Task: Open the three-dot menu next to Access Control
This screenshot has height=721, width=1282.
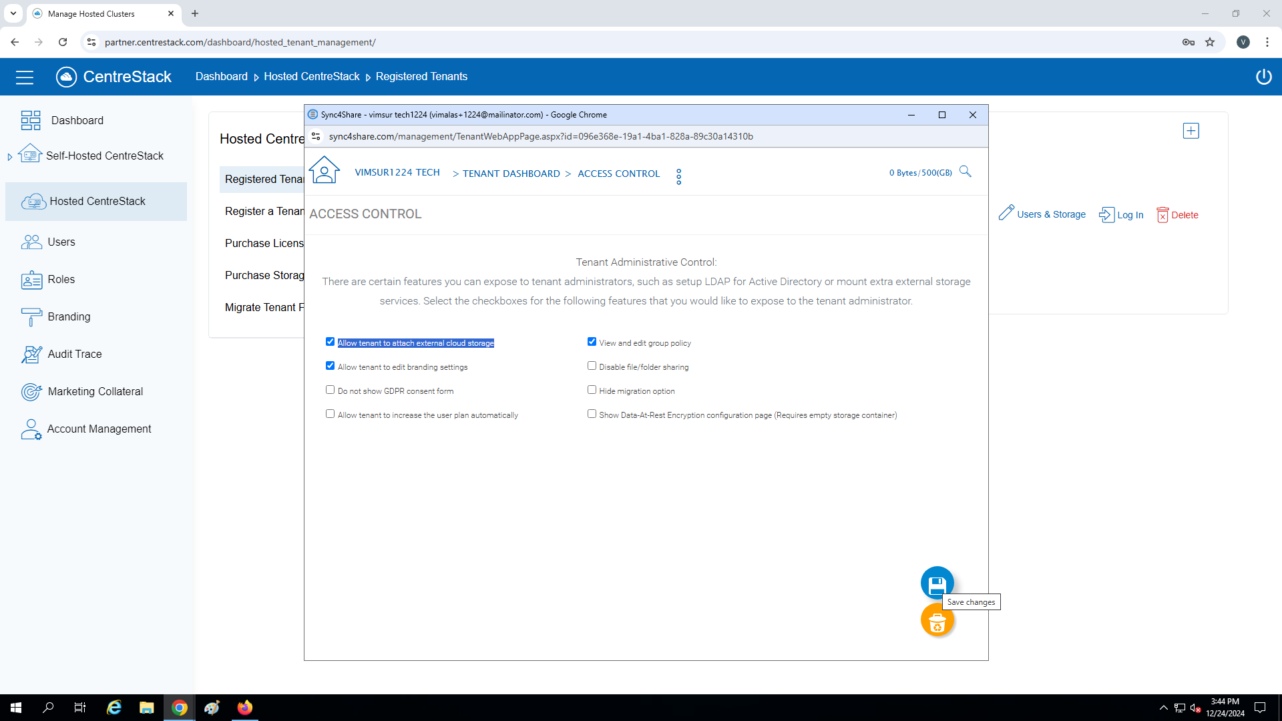Action: coord(678,177)
